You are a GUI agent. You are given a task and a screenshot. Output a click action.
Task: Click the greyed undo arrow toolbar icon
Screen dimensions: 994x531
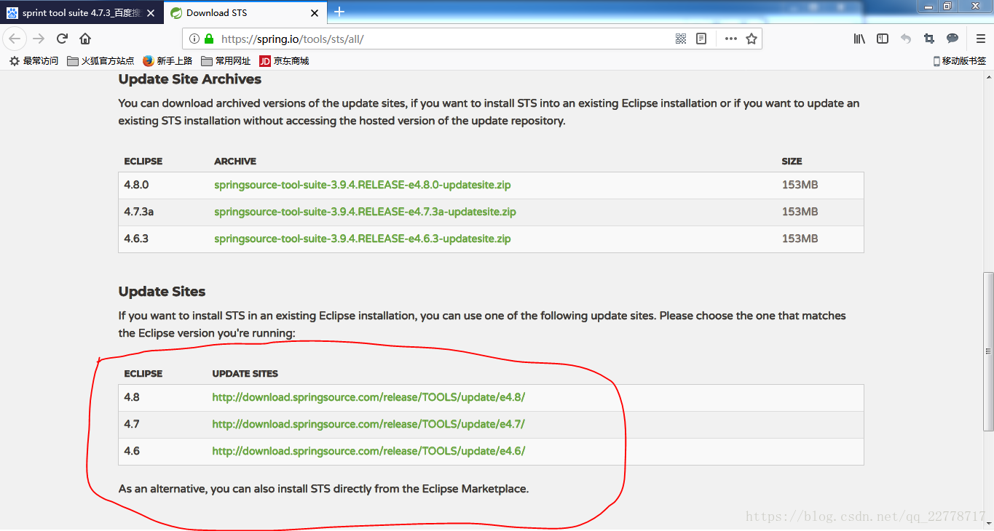(906, 39)
